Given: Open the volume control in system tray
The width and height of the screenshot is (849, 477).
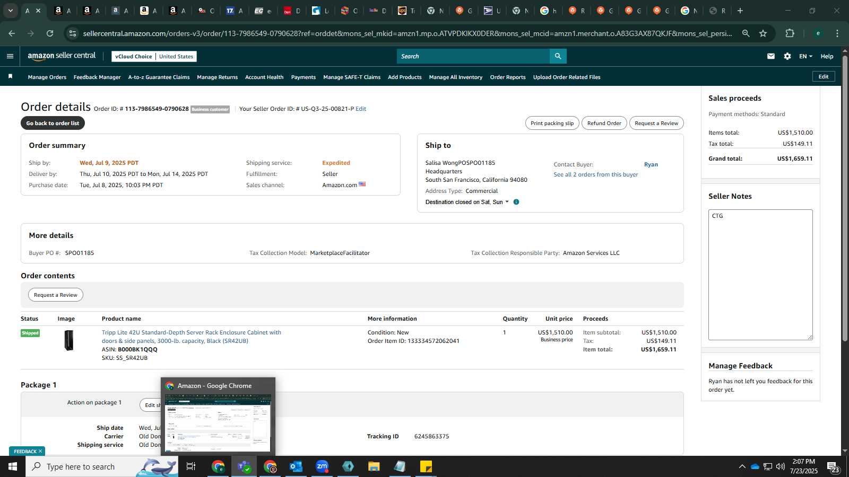Looking at the screenshot, I should (781, 466).
